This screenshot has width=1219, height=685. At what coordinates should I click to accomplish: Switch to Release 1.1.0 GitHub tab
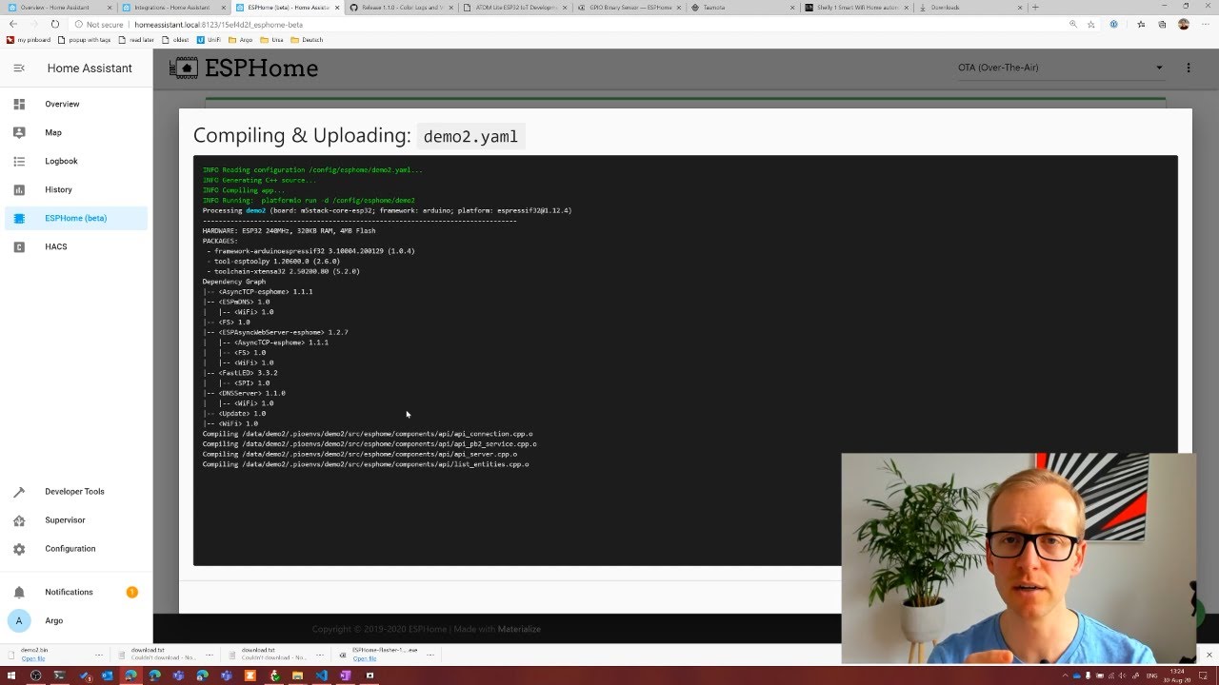(400, 8)
